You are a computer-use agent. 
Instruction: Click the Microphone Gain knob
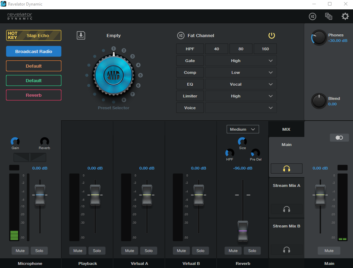[x=15, y=141]
